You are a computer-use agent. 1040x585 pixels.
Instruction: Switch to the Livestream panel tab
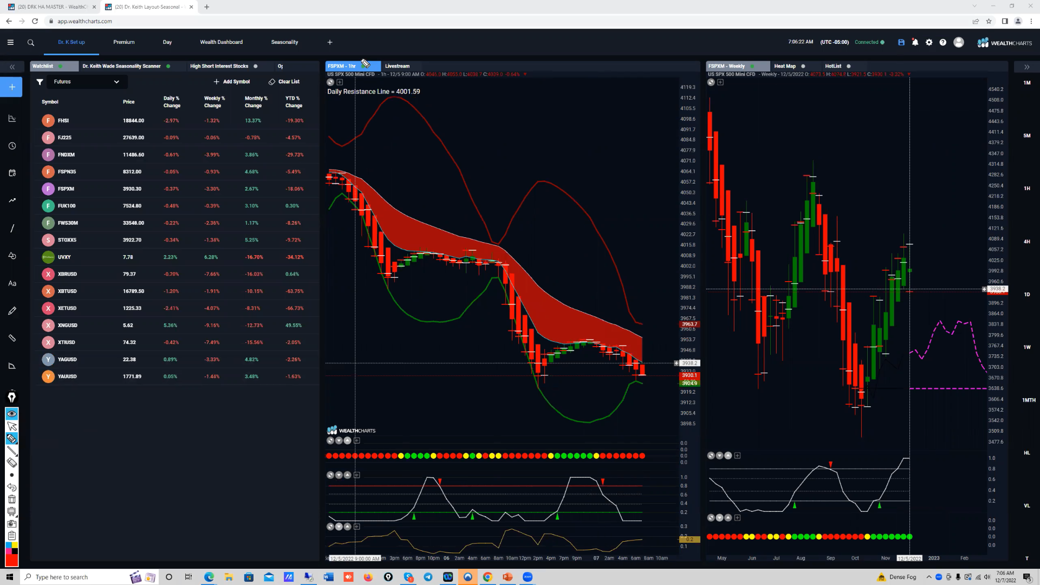(397, 66)
